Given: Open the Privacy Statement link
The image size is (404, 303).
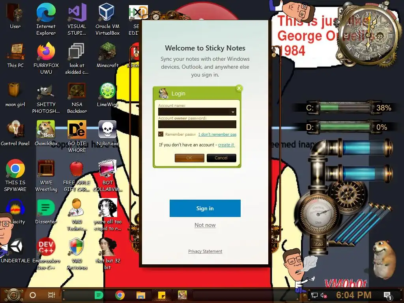Looking at the screenshot, I should click(x=205, y=251).
